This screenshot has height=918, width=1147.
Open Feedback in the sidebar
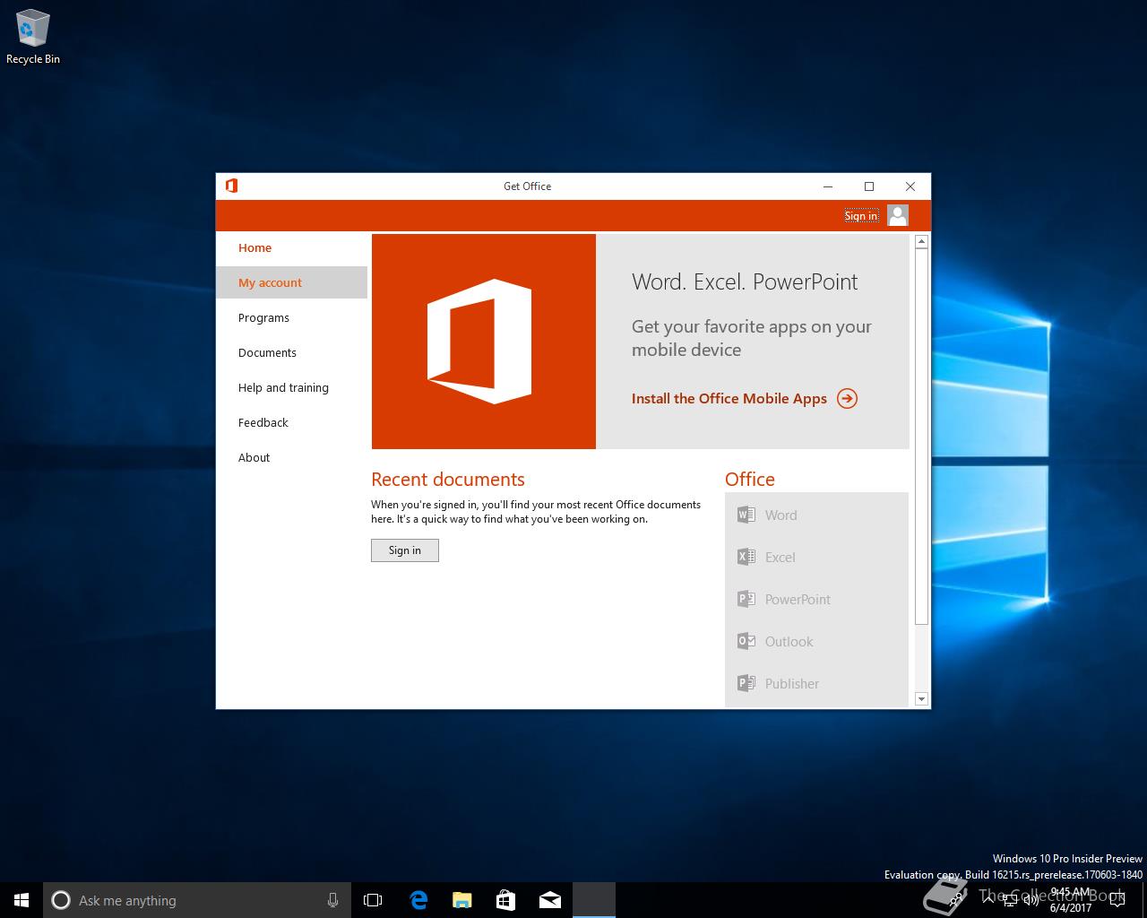click(291, 422)
